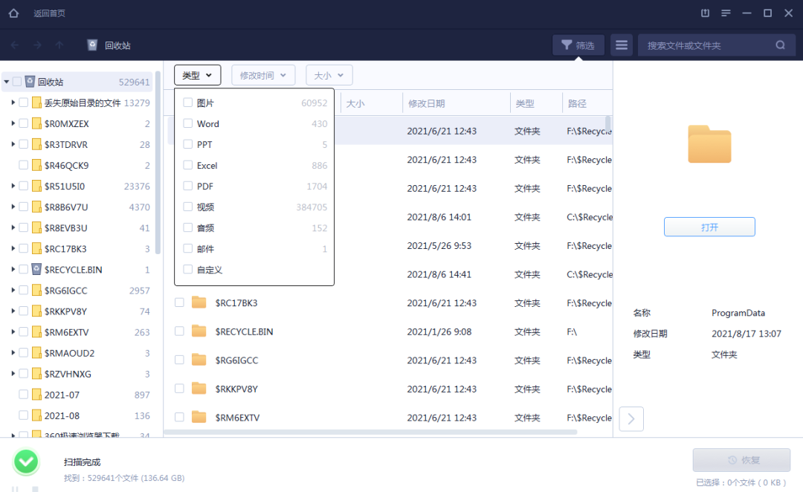Click the right-arrow button below the details panel
Viewport: 803px width, 492px height.
click(x=631, y=418)
